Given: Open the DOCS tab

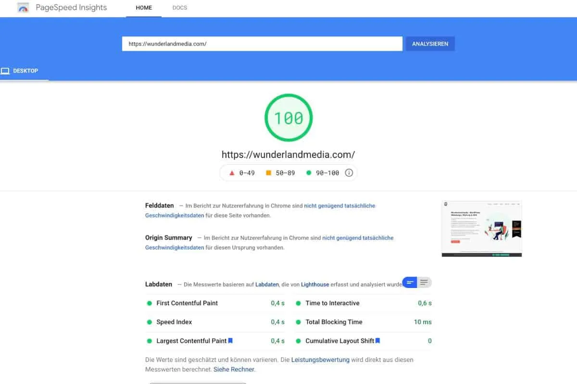Looking at the screenshot, I should (x=179, y=8).
